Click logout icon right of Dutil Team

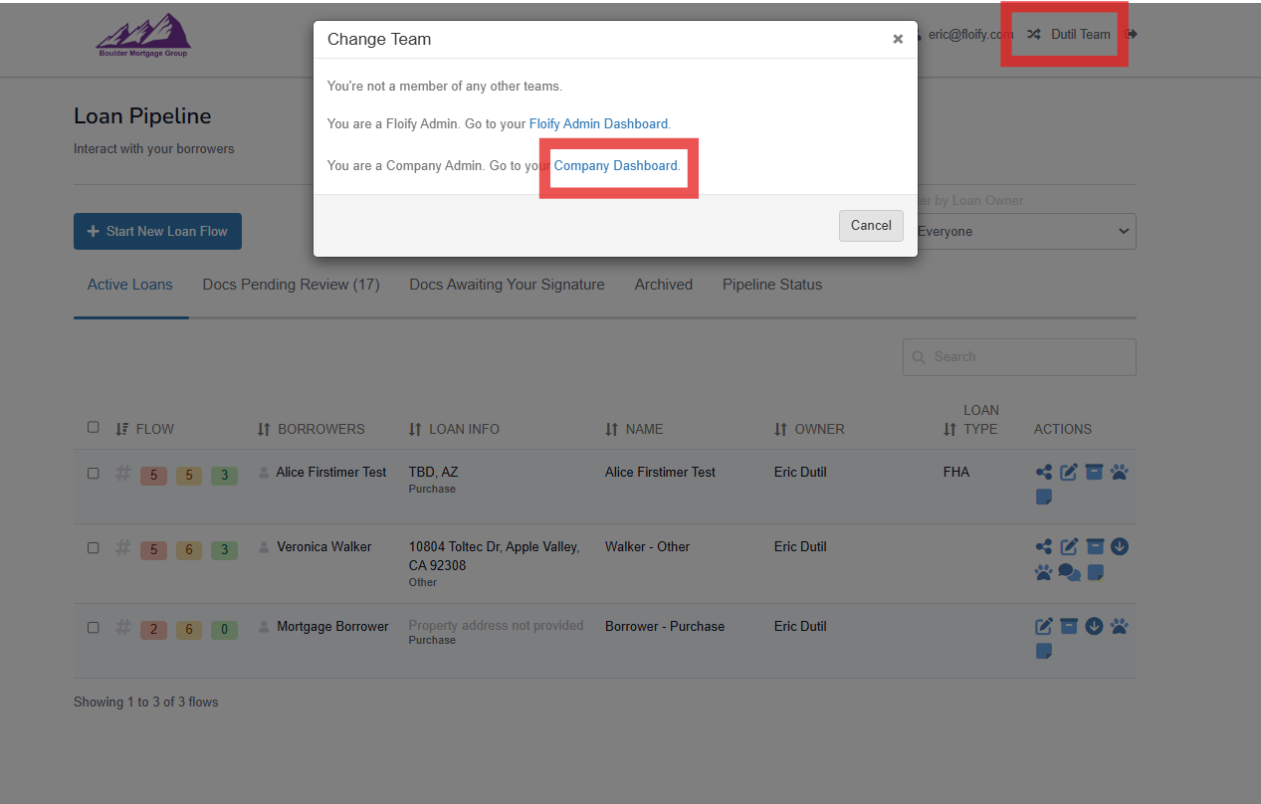click(1132, 34)
